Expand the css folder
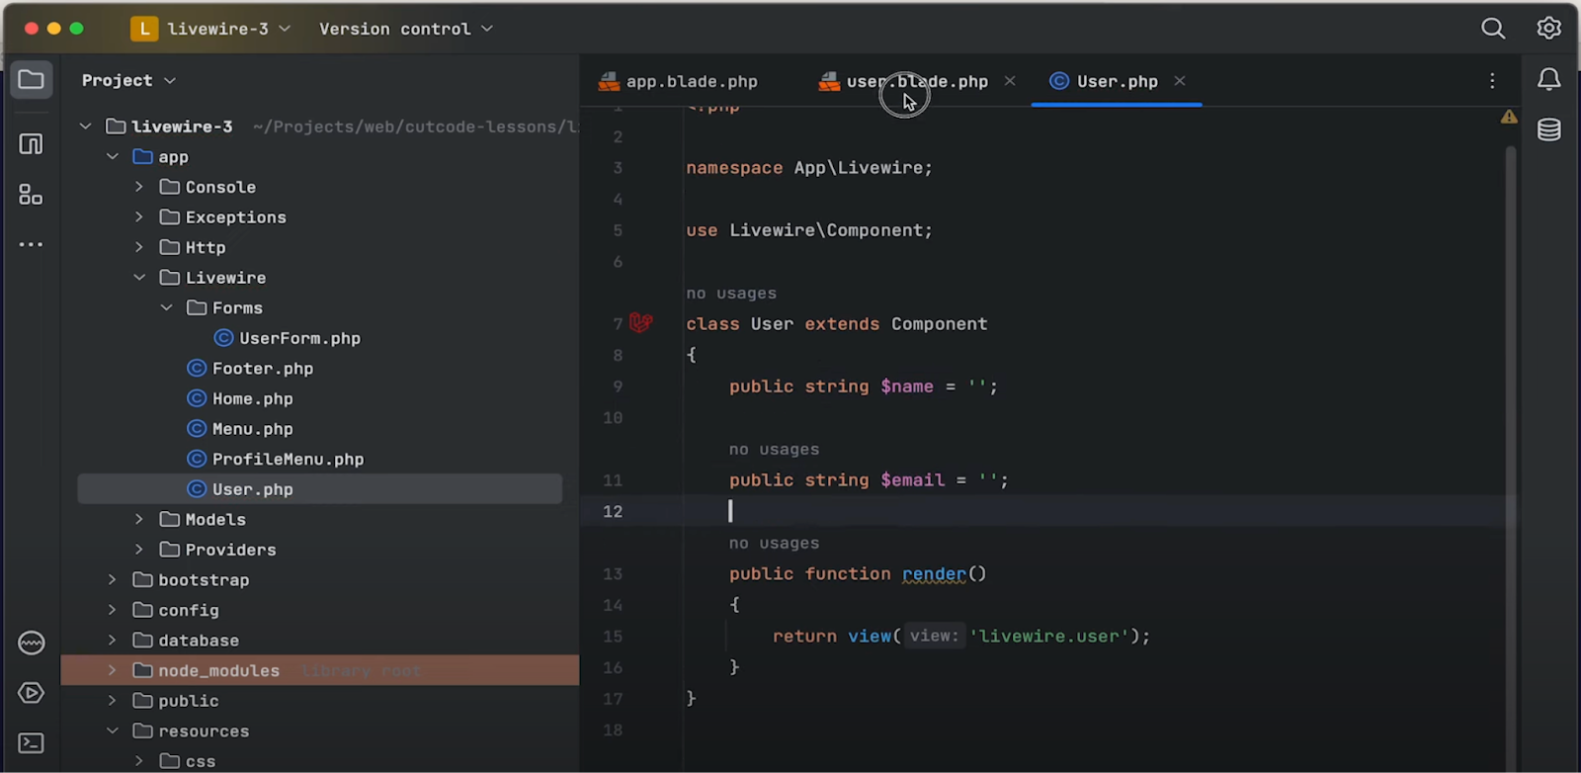1581x773 pixels. [x=139, y=761]
